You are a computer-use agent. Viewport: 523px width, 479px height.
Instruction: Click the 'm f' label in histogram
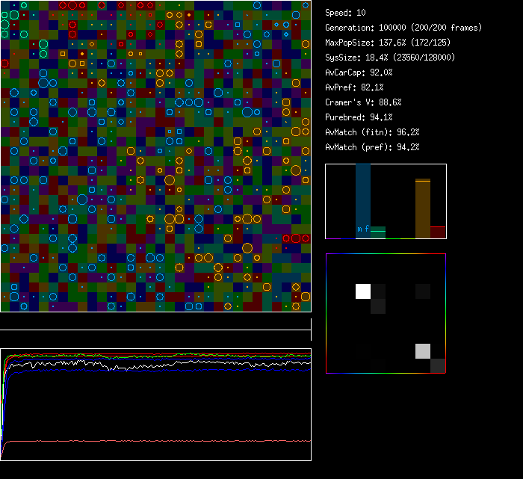pos(363,229)
